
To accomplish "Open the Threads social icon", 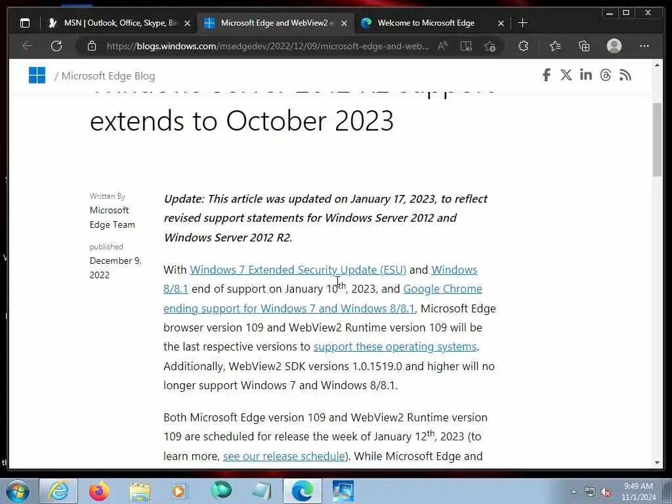I will click(606, 75).
